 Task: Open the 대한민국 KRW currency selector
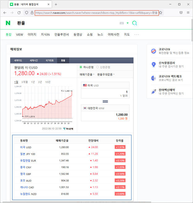(105, 108)
